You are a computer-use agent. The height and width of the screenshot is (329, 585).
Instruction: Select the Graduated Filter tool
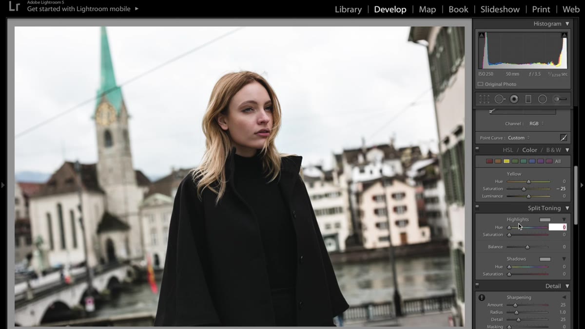point(528,99)
